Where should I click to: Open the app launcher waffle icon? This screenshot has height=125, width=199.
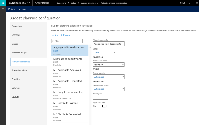[3, 3]
